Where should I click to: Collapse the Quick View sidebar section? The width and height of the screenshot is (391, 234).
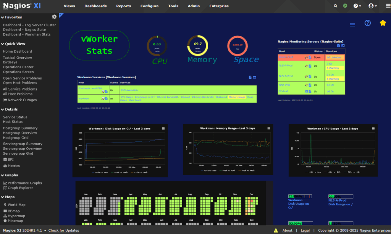(2, 44)
